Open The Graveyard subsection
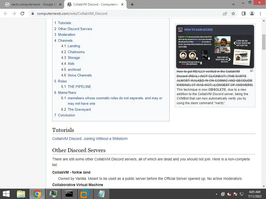The width and height of the screenshot is (266, 199). 79,109
